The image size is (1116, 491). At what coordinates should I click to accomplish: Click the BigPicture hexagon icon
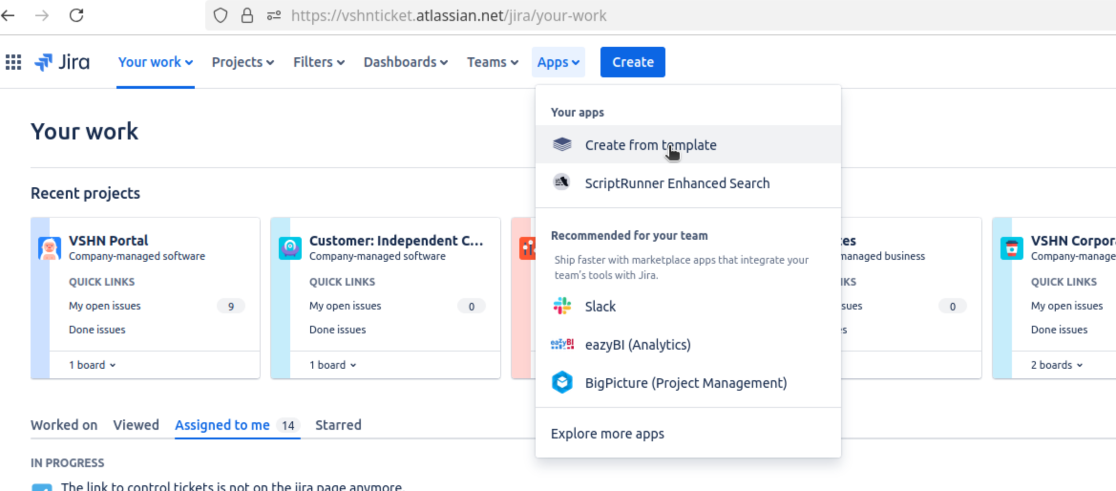point(562,383)
